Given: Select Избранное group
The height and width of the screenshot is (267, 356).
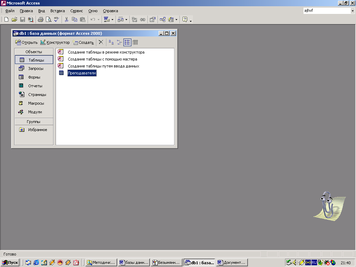Looking at the screenshot, I should (x=34, y=130).
